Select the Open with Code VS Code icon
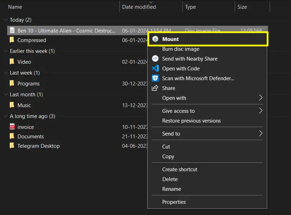The image size is (291, 215). [155, 69]
